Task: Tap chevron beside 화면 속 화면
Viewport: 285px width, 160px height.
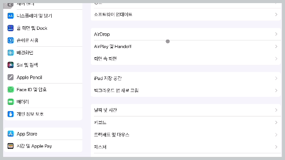Action: [276, 59]
